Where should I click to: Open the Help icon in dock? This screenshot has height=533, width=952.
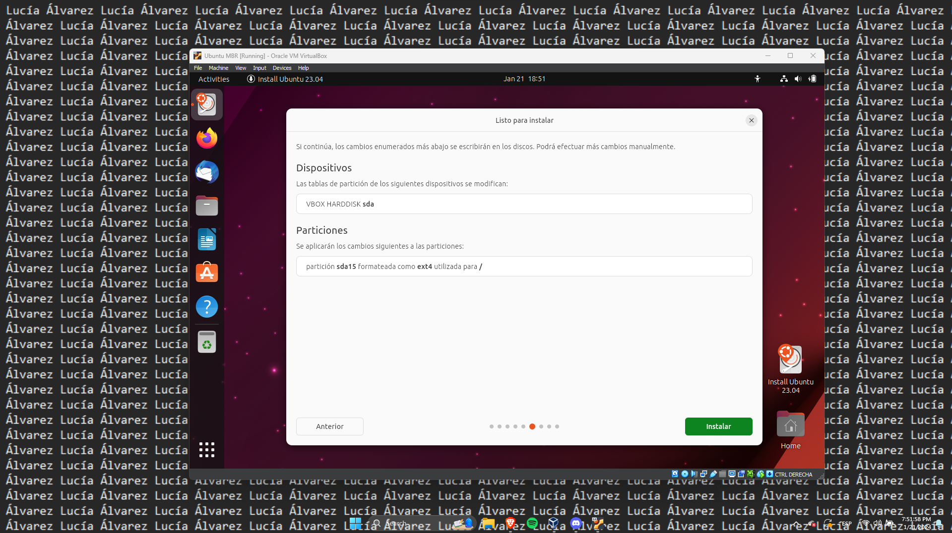coord(207,307)
